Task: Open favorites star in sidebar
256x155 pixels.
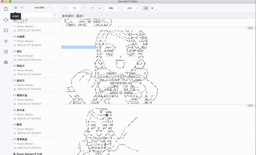Action: point(6,41)
